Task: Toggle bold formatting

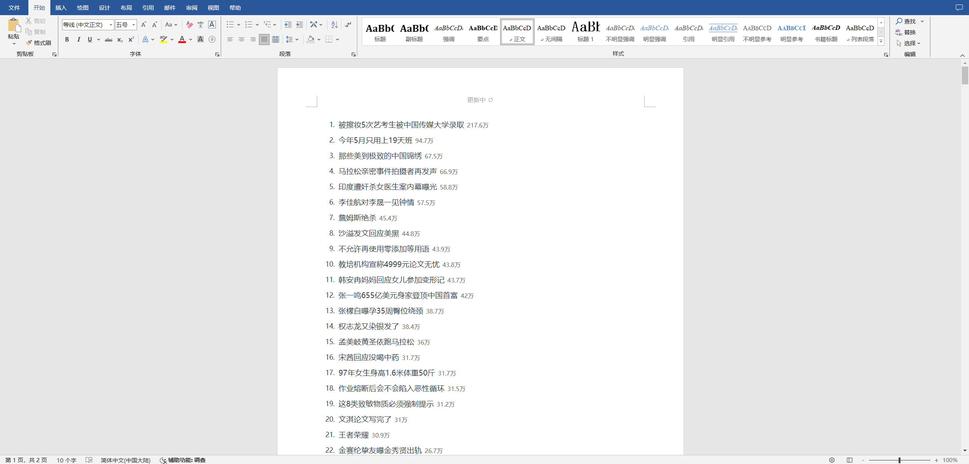Action: [x=67, y=39]
